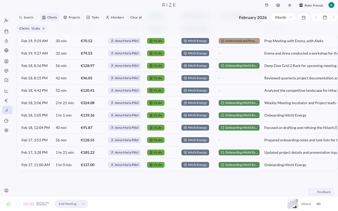Open the arrow dropdown beside End Meeting
The image size is (338, 211).
[x=83, y=204]
